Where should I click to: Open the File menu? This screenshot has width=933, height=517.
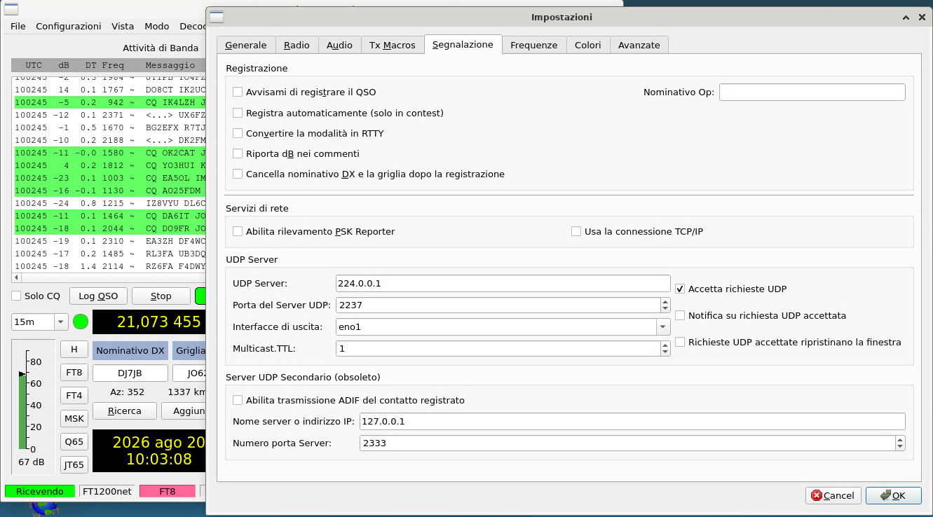pyautogui.click(x=18, y=26)
